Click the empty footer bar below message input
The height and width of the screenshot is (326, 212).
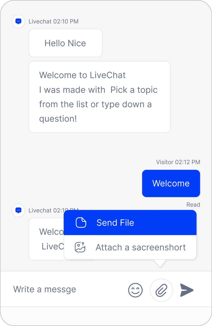coord(106,316)
